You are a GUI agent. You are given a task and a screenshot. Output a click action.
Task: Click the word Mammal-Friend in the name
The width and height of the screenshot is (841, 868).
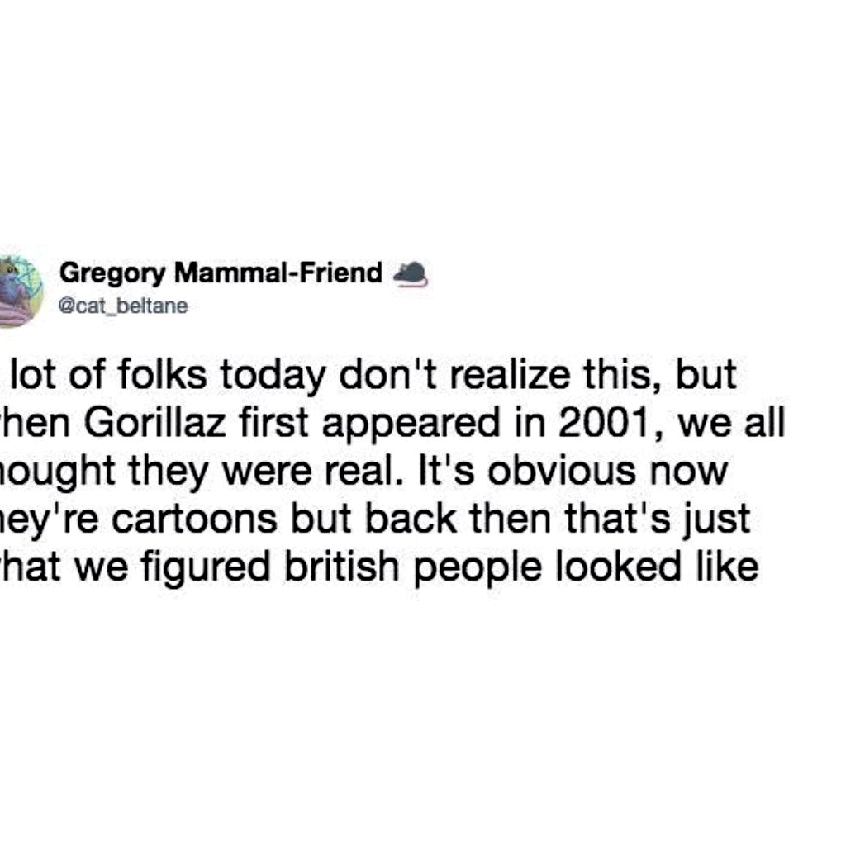pyautogui.click(x=278, y=273)
